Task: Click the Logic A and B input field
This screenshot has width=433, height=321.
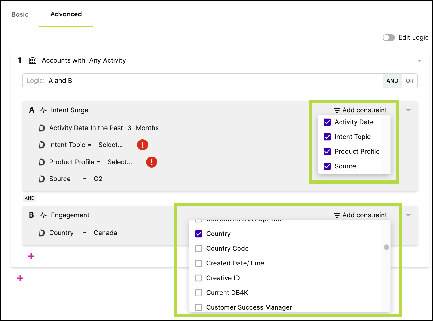Action: tap(203, 81)
